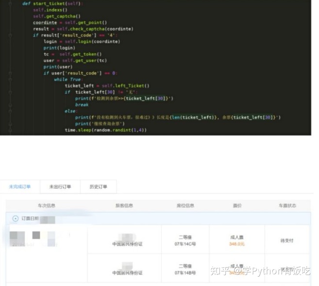
Task: Click the user = self.get_user(tc) line
Action: (x=75, y=60)
